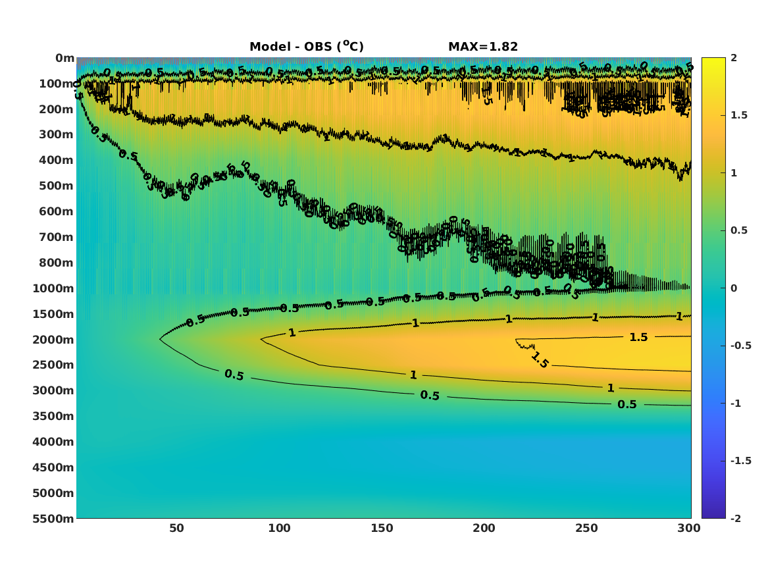Click the x-axis tick label "200"

tap(484, 528)
